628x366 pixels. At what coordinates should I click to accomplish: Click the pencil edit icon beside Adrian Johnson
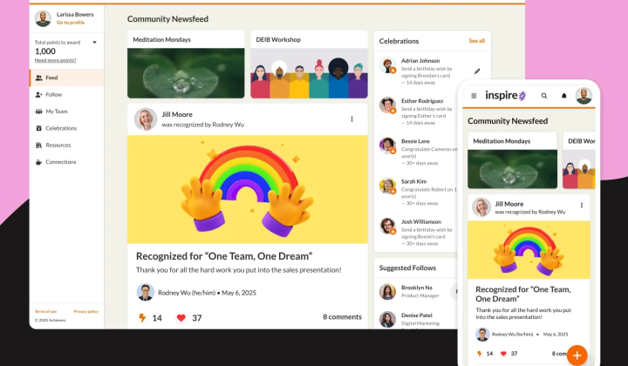click(477, 71)
